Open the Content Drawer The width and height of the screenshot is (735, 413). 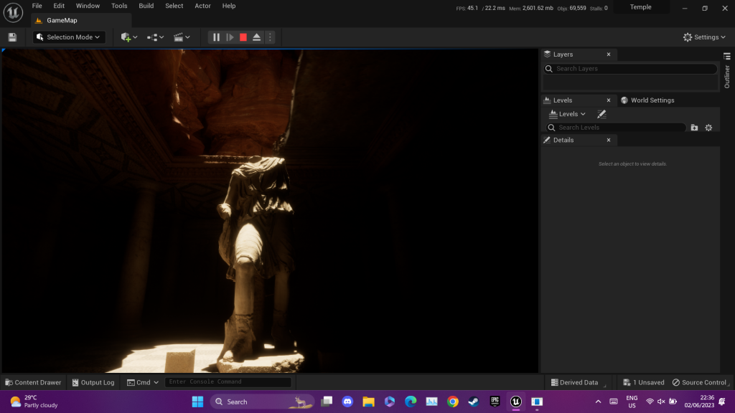pos(33,382)
